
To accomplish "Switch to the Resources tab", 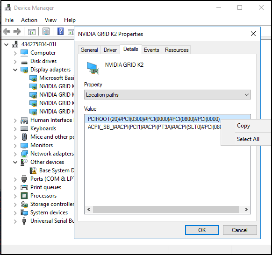I will (x=177, y=50).
